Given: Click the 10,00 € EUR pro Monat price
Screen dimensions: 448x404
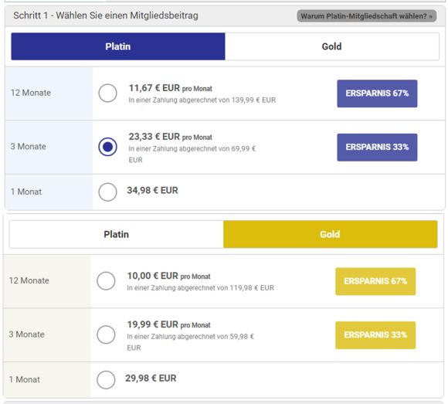Looking at the screenshot, I should [x=169, y=276].
